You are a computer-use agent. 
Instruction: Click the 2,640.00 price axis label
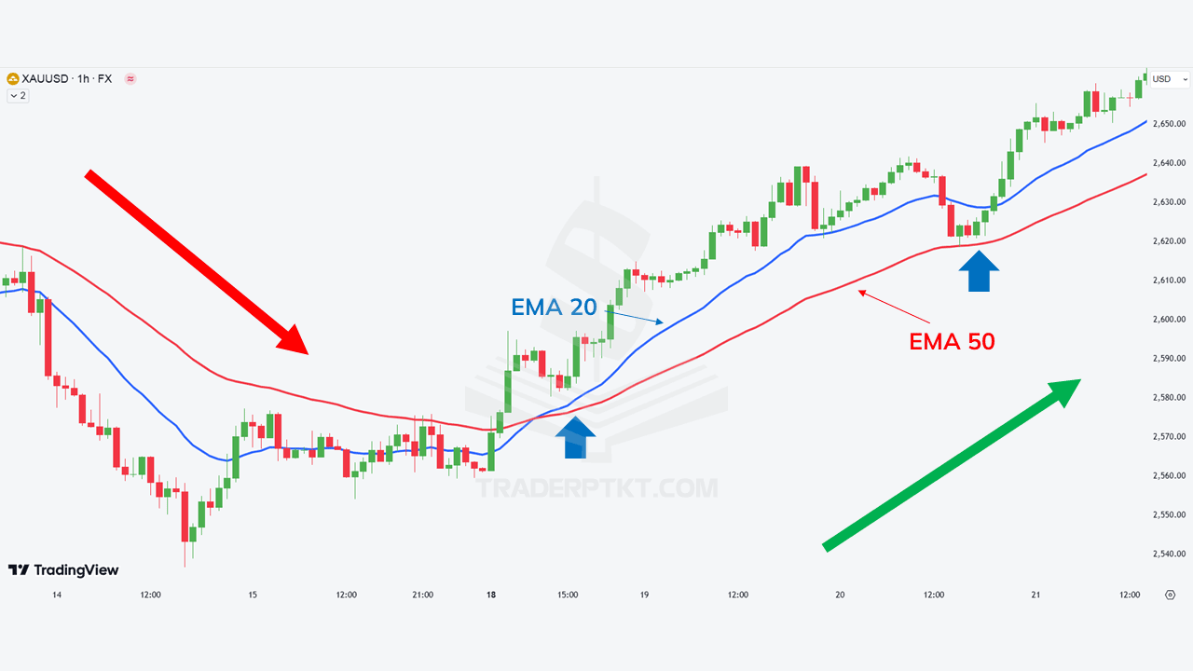[1168, 162]
